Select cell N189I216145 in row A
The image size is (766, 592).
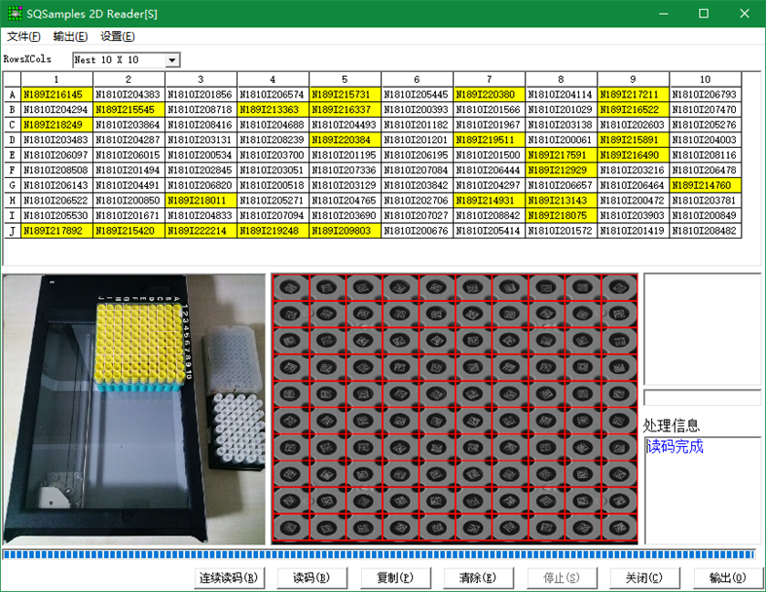(x=56, y=94)
